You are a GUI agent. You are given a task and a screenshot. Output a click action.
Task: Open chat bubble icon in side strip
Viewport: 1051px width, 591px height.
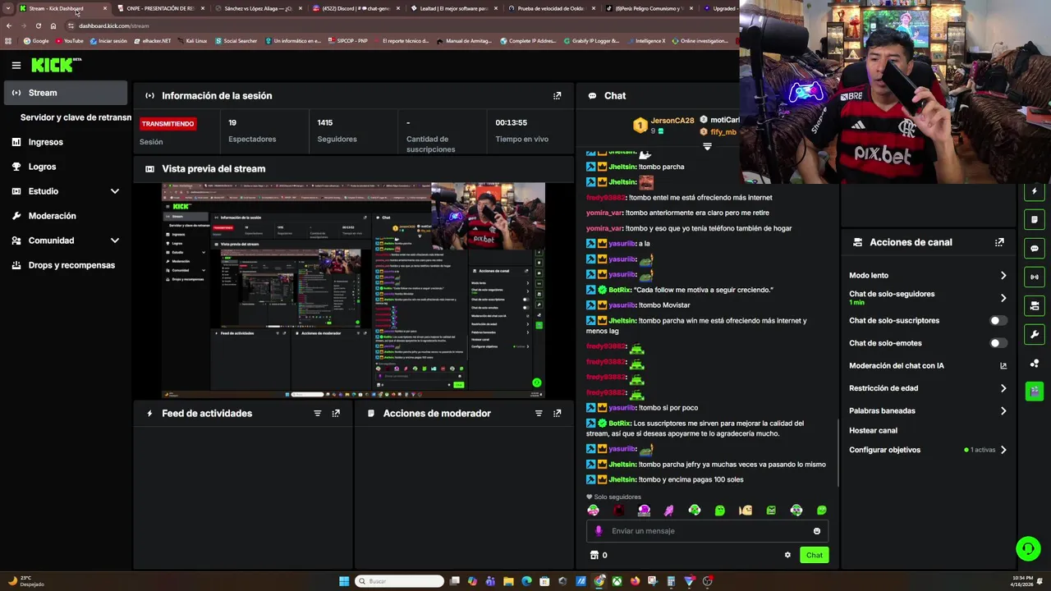click(x=1035, y=248)
